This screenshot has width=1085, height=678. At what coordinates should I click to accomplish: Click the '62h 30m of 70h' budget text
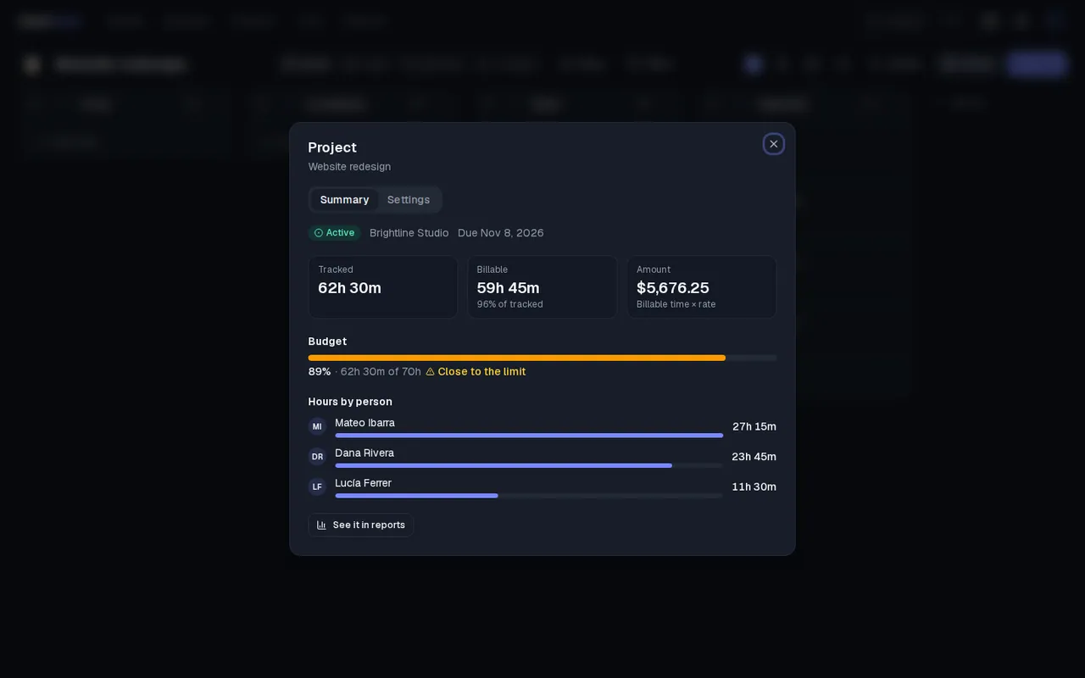381,372
